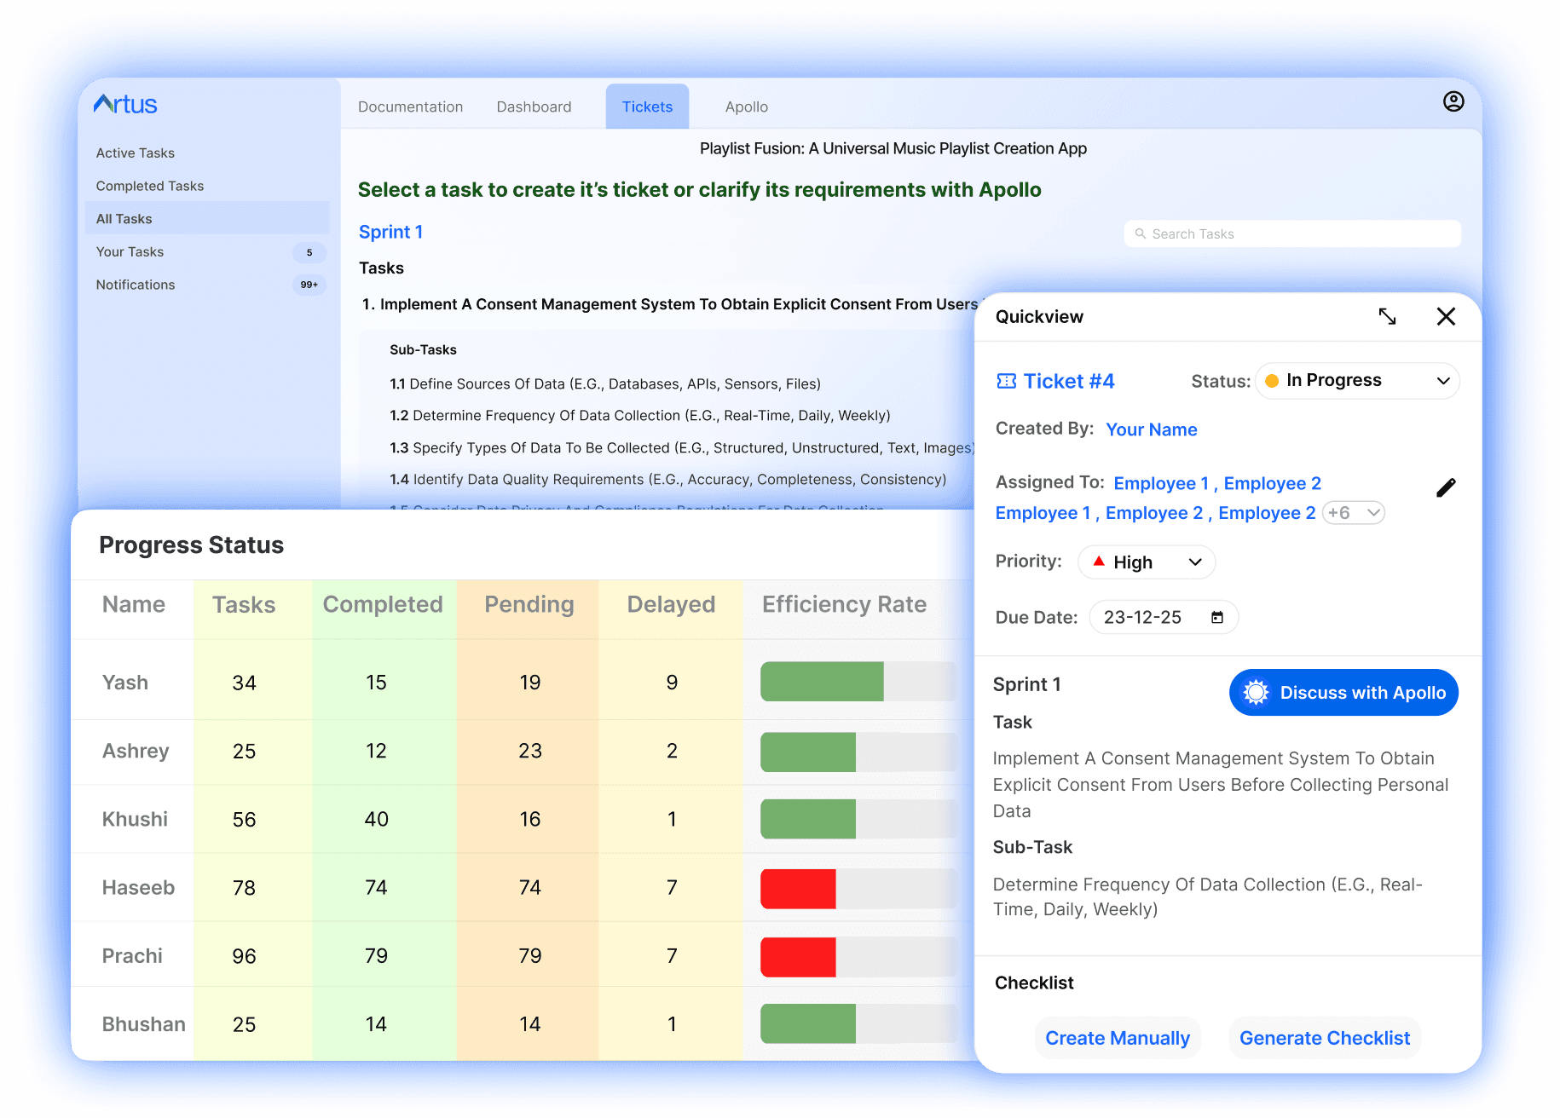
Task: Click the Pending column header
Action: (529, 604)
